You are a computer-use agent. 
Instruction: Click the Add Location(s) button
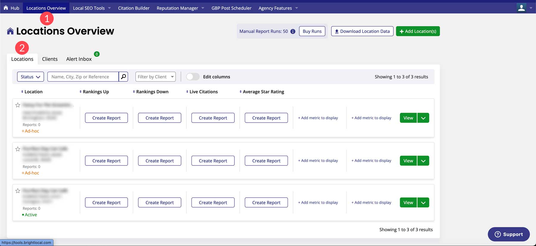[418, 31]
